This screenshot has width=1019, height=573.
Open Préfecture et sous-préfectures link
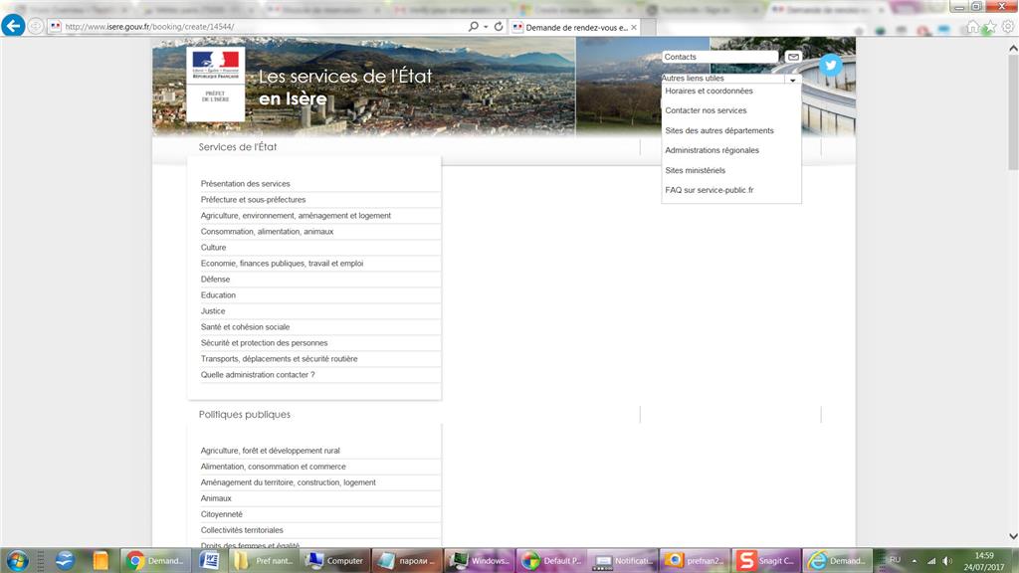click(x=253, y=199)
